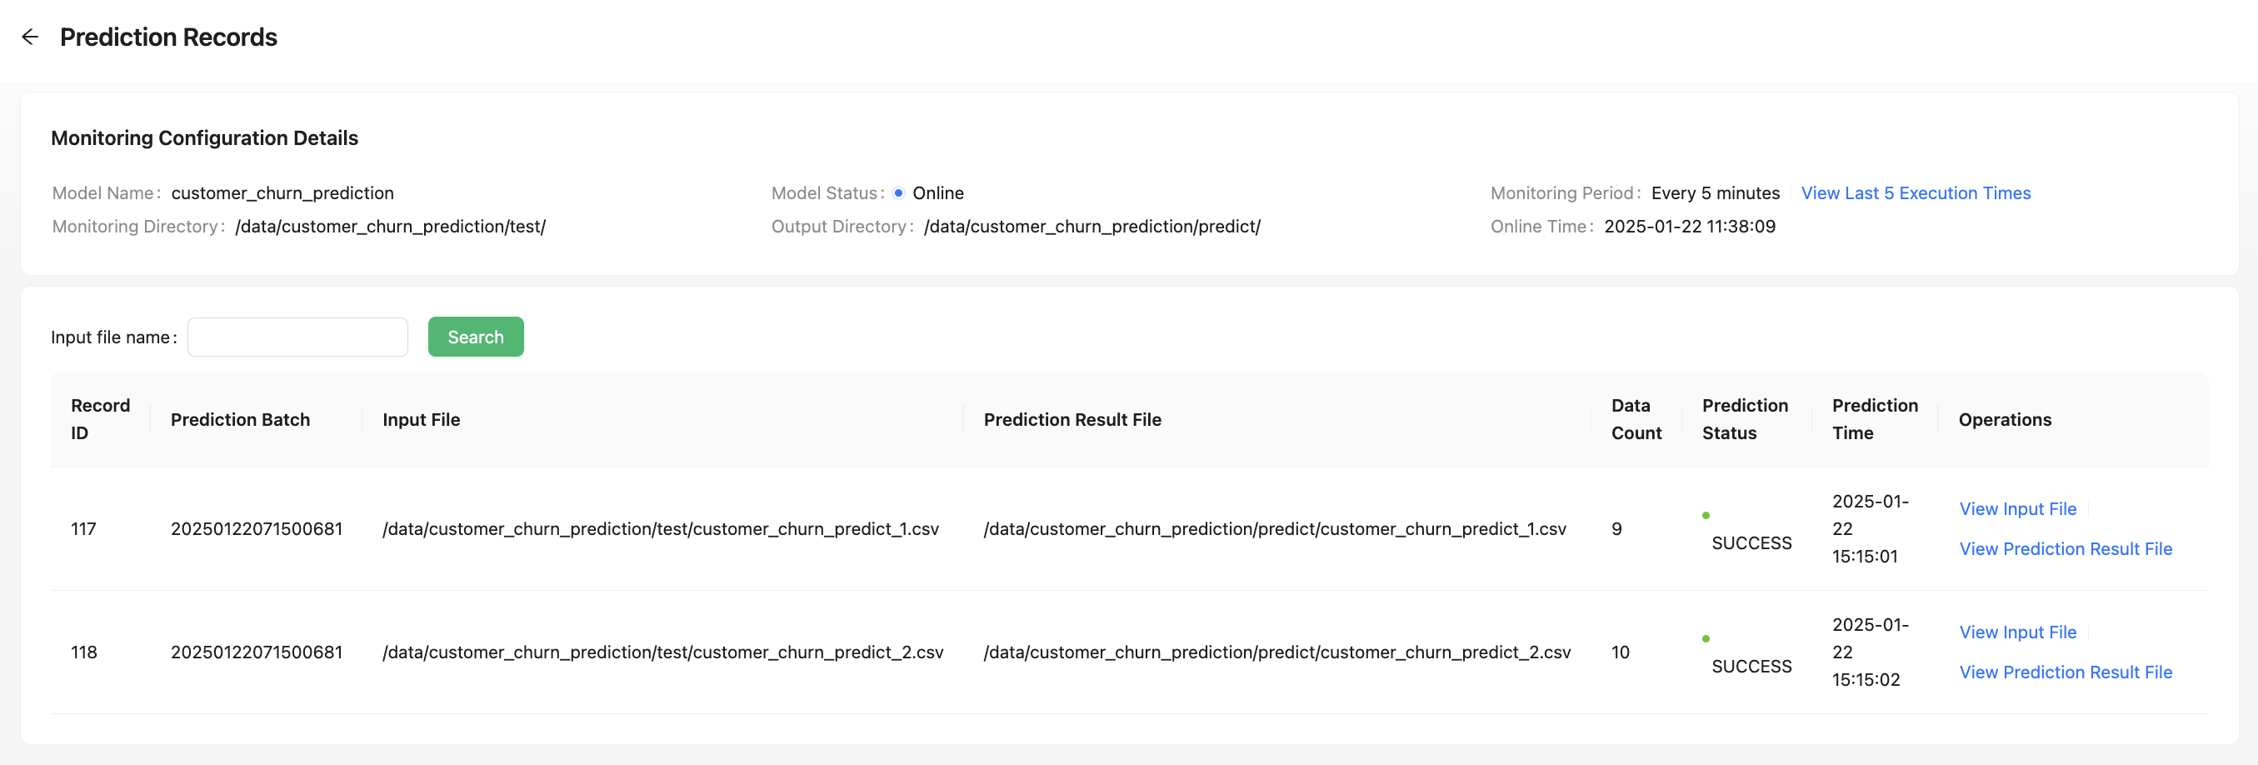Click the Prediction Status column header
2258x765 pixels.
coord(1745,419)
